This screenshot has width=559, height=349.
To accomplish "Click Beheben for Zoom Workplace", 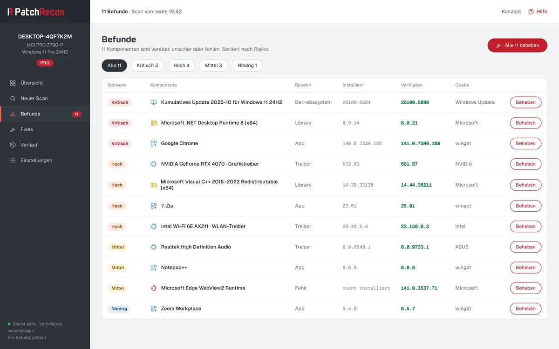I will click(525, 309).
